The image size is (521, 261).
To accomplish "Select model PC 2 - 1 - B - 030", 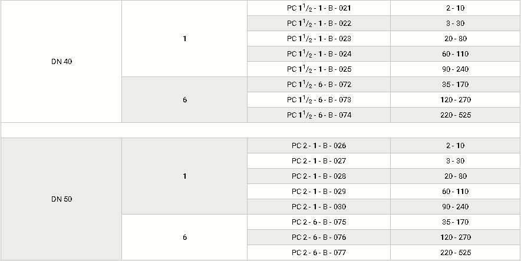I will pos(319,206).
